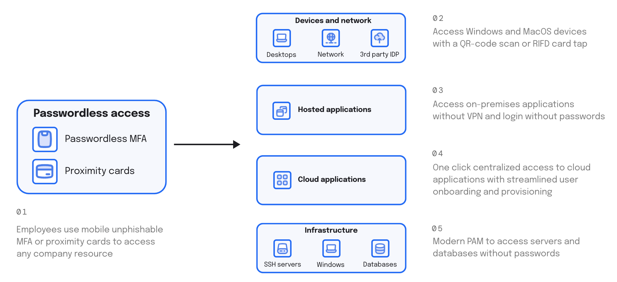The width and height of the screenshot is (617, 282).
Task: Click the 01 step number
Action: [x=21, y=212]
